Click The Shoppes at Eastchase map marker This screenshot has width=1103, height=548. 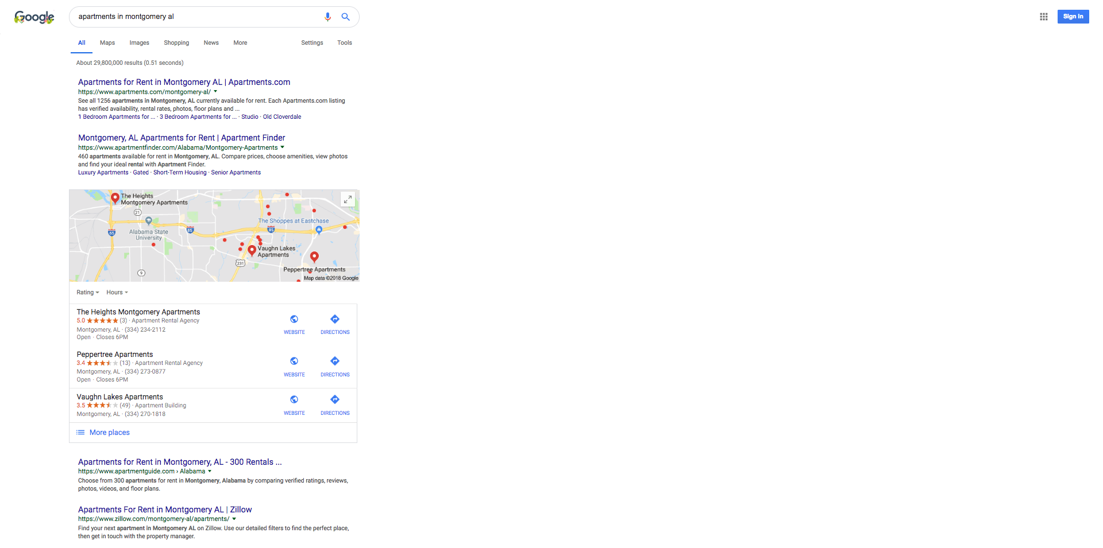(x=319, y=230)
